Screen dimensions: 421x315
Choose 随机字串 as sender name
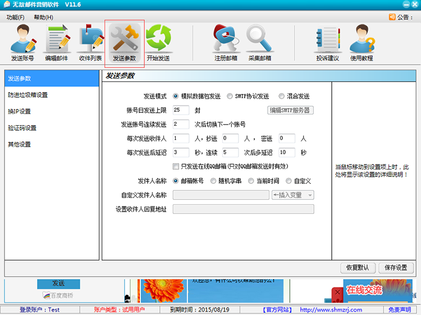coord(213,181)
